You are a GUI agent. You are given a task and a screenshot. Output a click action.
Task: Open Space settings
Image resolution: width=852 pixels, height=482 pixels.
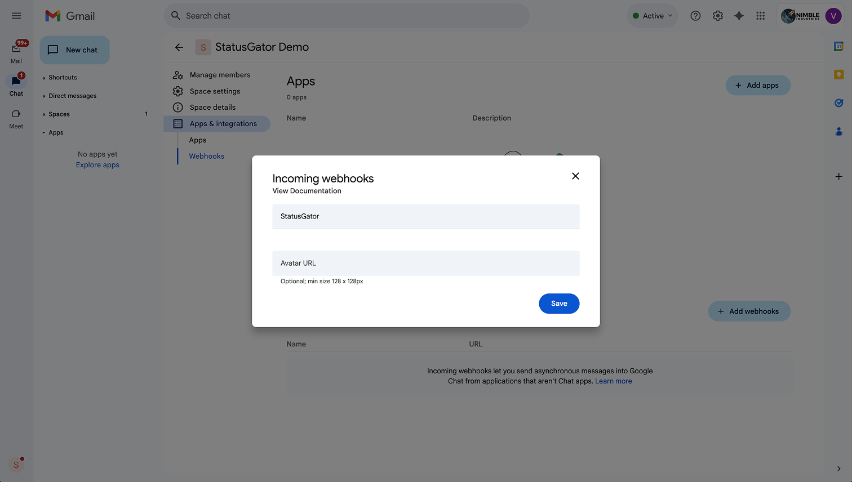[x=215, y=91]
